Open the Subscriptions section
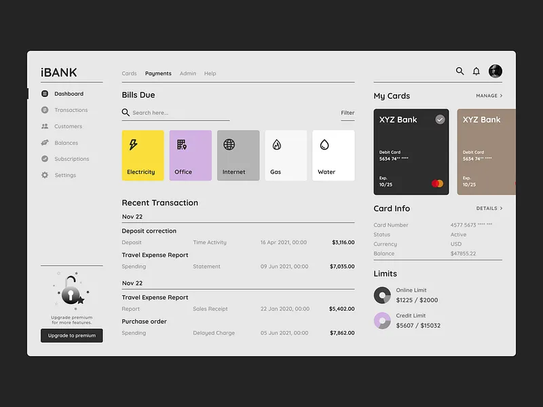 click(x=71, y=159)
